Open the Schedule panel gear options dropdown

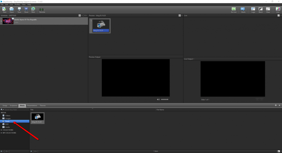[x=86, y=16]
